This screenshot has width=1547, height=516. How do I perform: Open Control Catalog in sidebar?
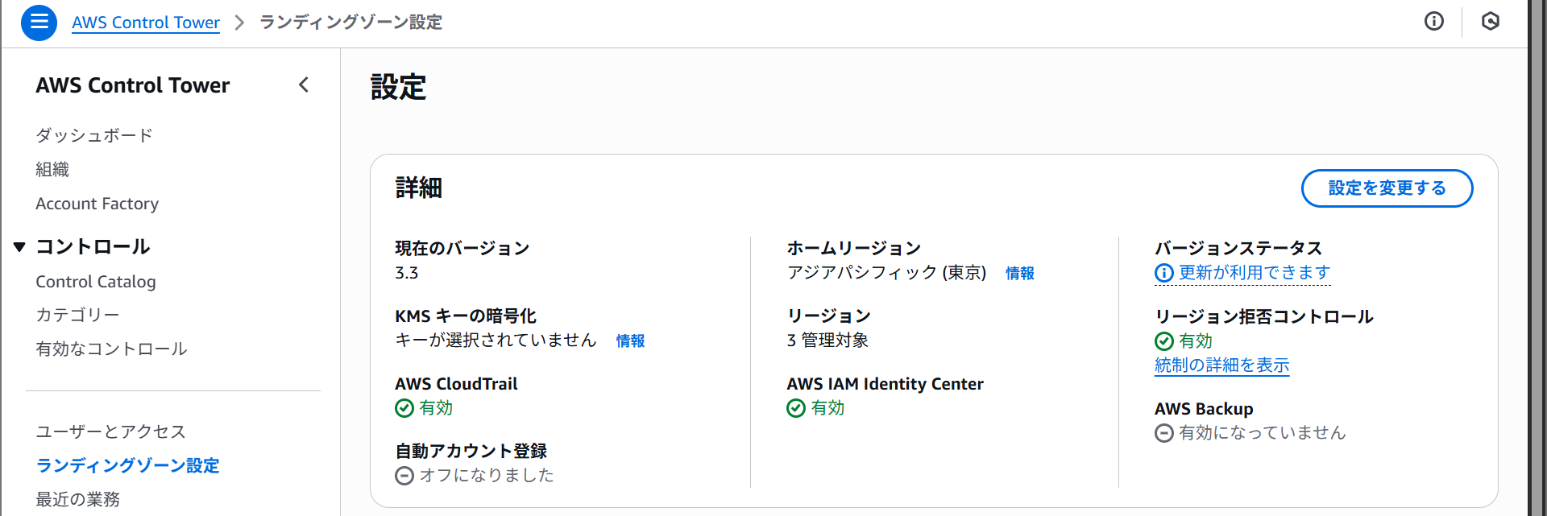click(95, 282)
